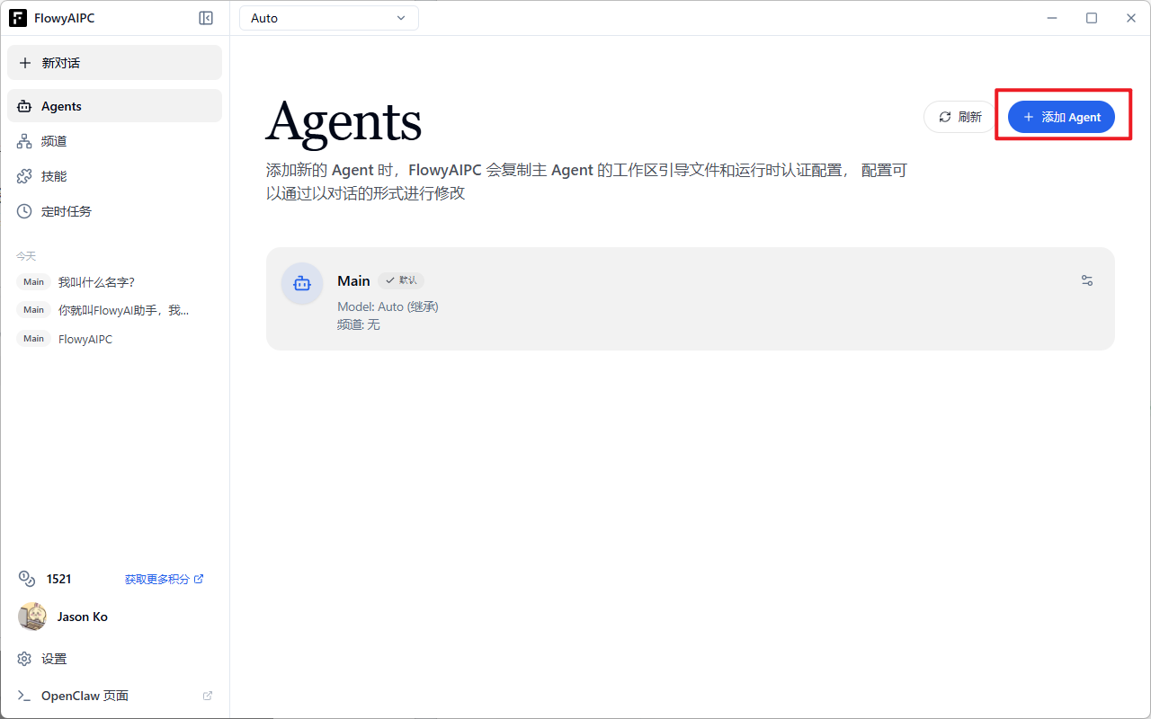
Task: Click the Jason Ko profile avatar
Action: pos(31,617)
